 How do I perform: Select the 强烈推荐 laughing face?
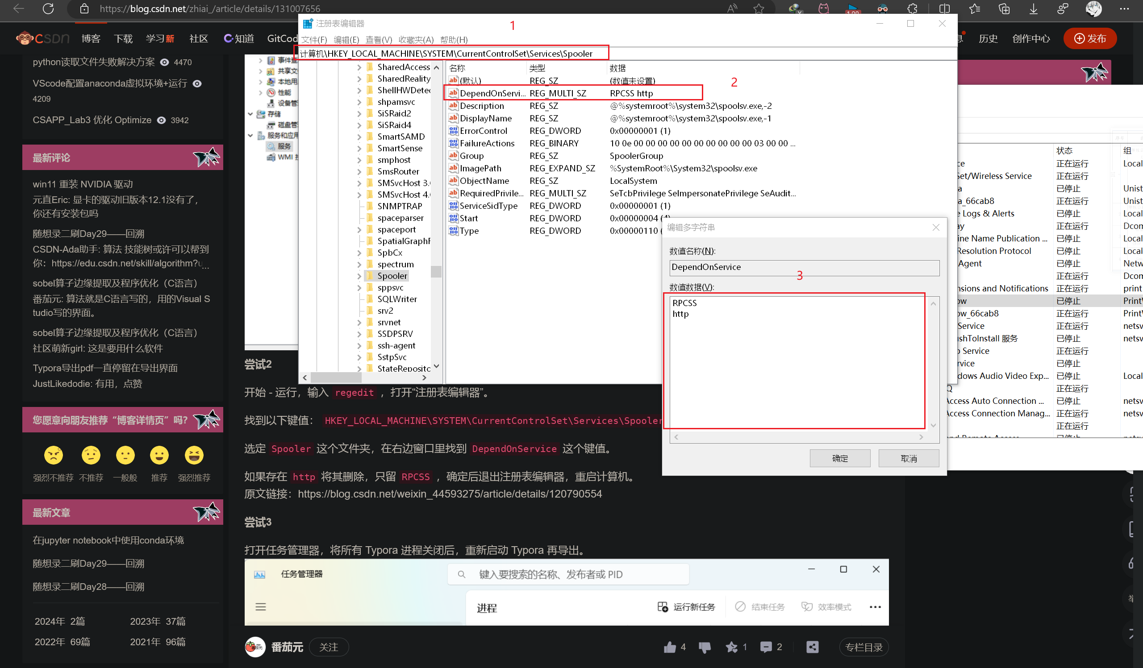tap(194, 455)
